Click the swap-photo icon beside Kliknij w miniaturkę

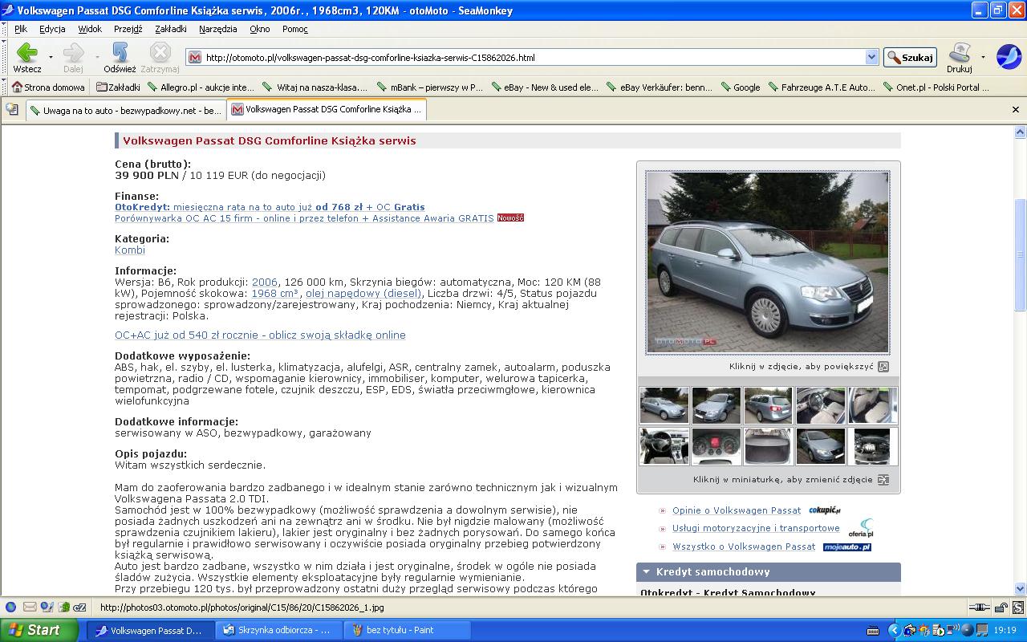point(883,480)
